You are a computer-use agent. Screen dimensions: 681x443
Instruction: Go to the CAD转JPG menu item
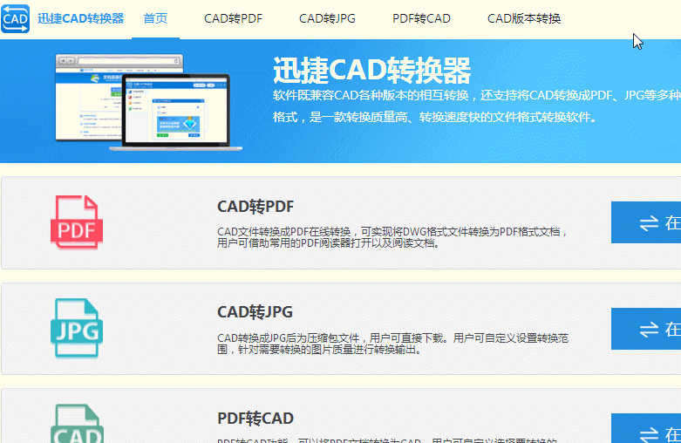pyautogui.click(x=328, y=18)
